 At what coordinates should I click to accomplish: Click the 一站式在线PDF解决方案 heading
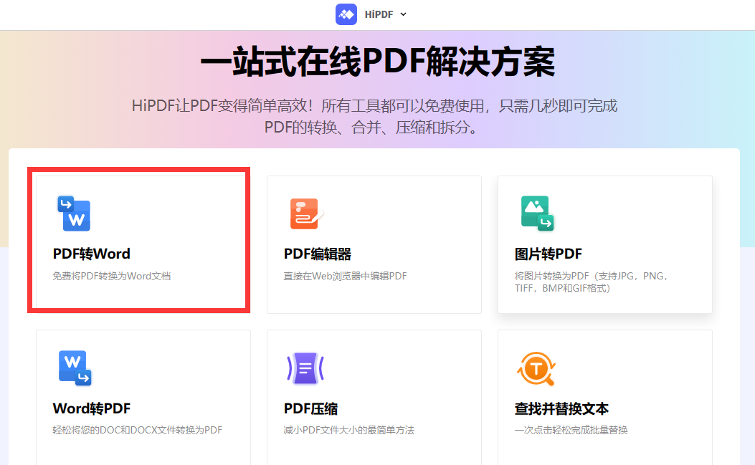(377, 62)
